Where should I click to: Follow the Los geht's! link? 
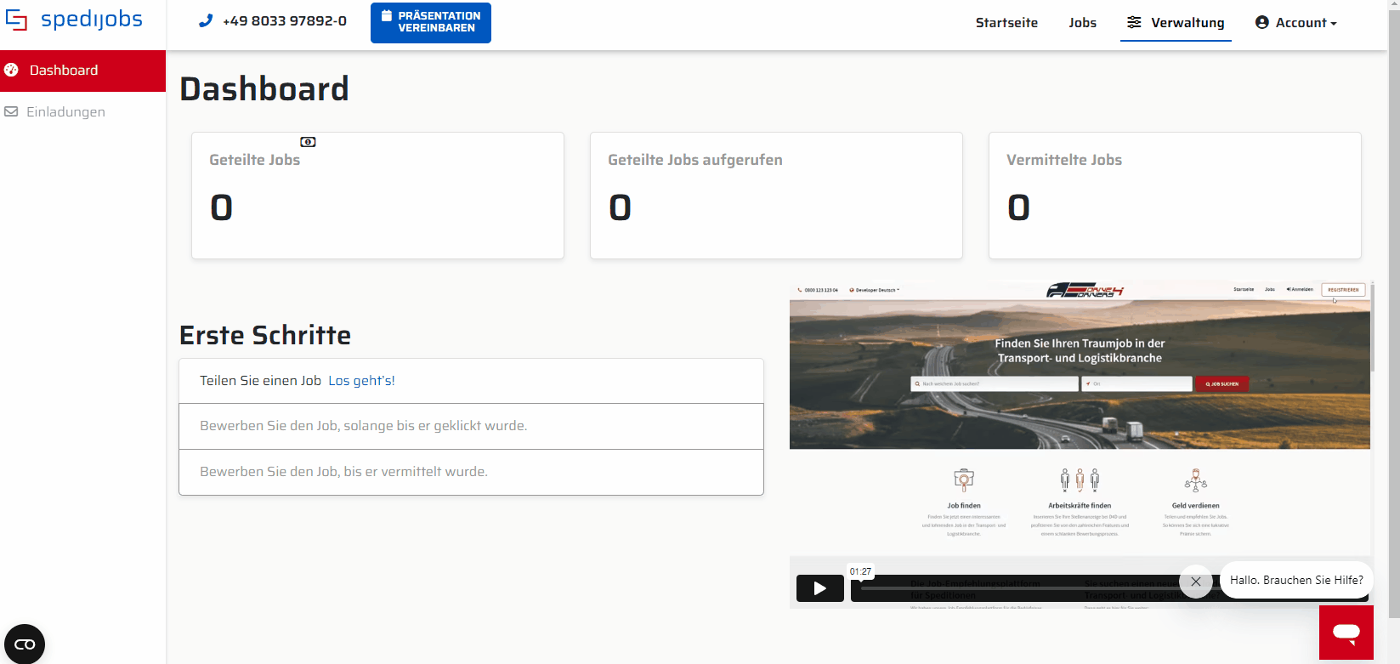pos(361,381)
